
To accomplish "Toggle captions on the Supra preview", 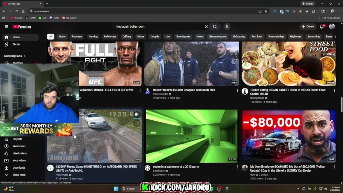I will [137, 123].
